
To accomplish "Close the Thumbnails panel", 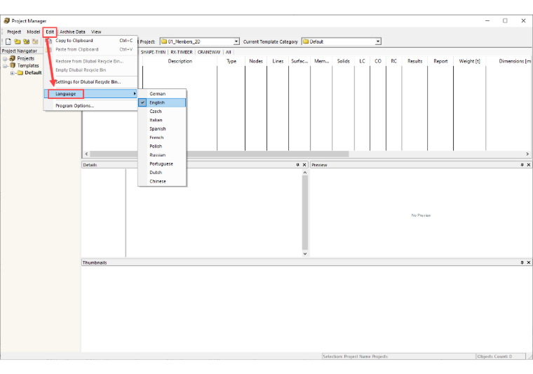I will (529, 262).
